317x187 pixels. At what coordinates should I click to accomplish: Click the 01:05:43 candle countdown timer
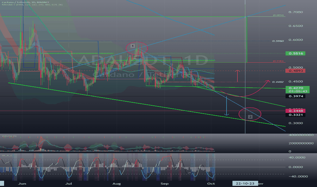[298, 91]
